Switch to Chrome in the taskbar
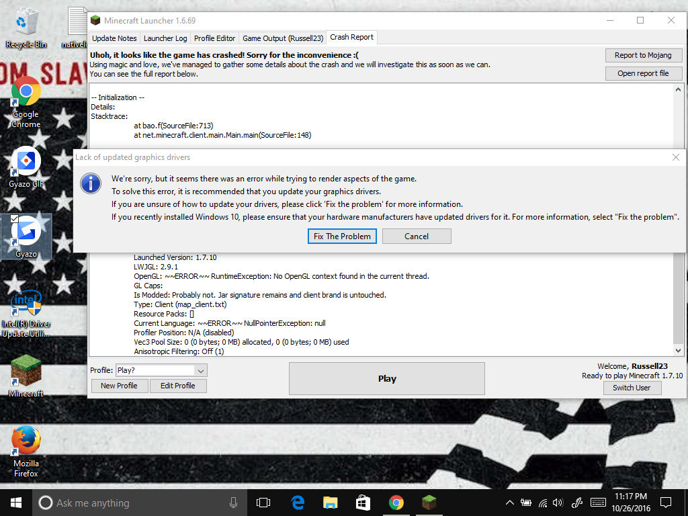This screenshot has height=516, width=688. click(x=396, y=503)
